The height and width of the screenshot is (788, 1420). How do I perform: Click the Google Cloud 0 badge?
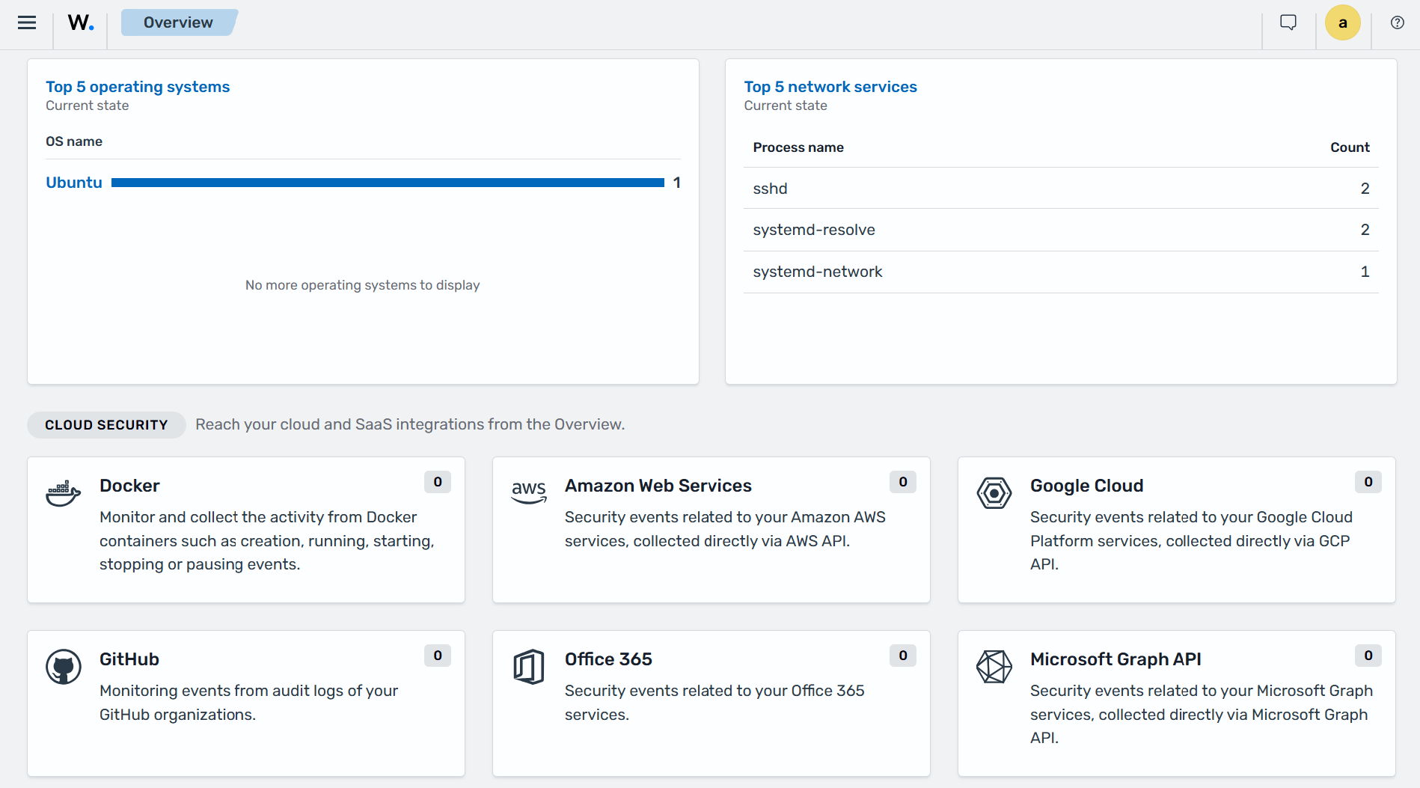click(x=1368, y=482)
